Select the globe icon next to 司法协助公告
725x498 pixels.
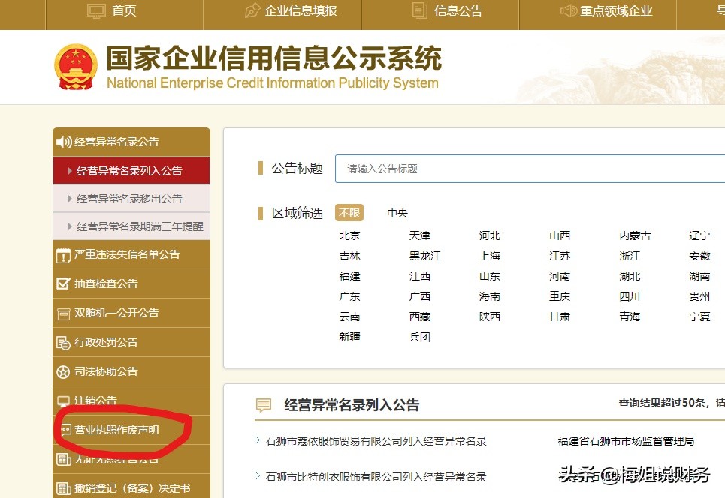(64, 370)
